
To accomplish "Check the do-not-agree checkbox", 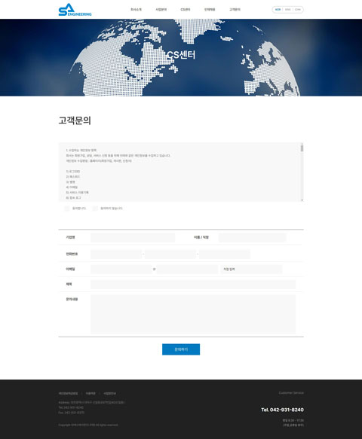I will pos(95,209).
